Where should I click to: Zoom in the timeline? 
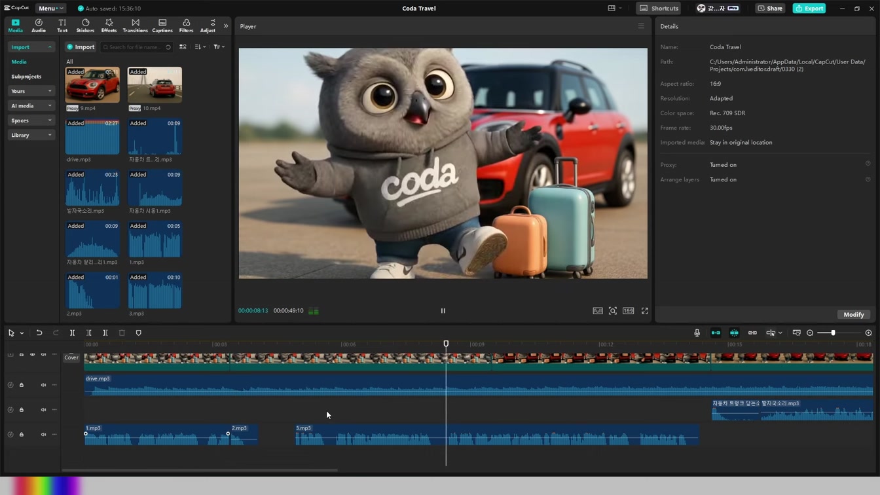click(x=868, y=333)
